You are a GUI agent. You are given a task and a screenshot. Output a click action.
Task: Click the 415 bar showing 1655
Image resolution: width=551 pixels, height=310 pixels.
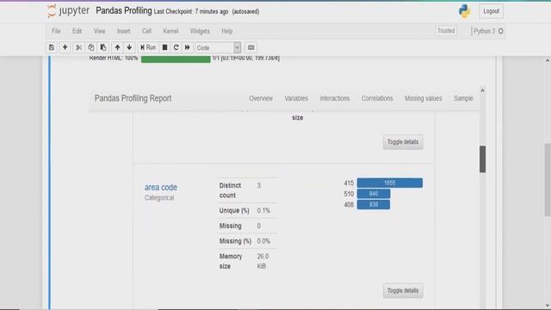point(390,183)
